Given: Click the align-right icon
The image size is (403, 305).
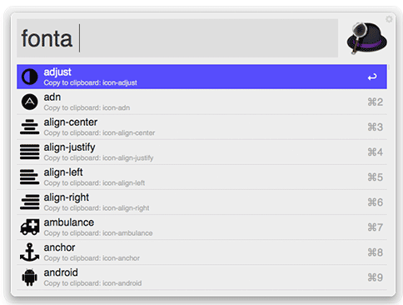Looking at the screenshot, I should click(x=29, y=202).
